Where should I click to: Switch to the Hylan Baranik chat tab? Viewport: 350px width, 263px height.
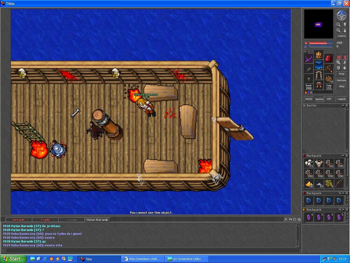coord(97,220)
